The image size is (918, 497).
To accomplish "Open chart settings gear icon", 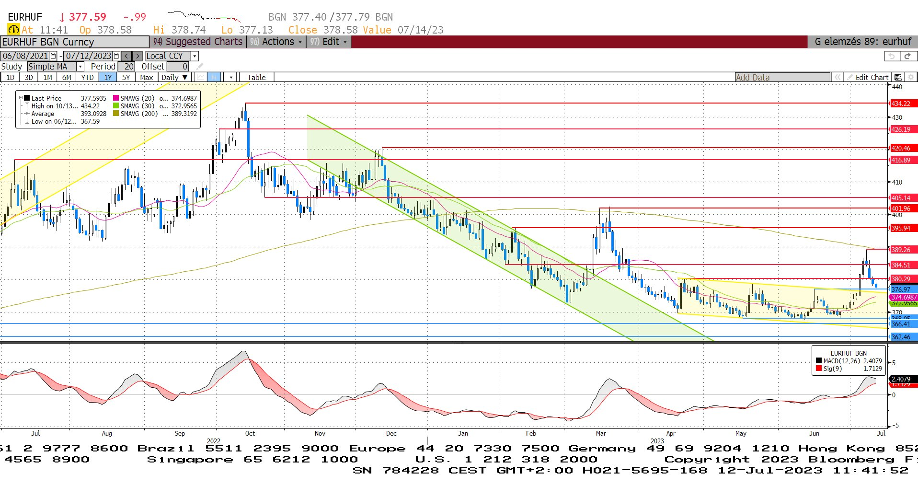I will pyautogui.click(x=911, y=77).
